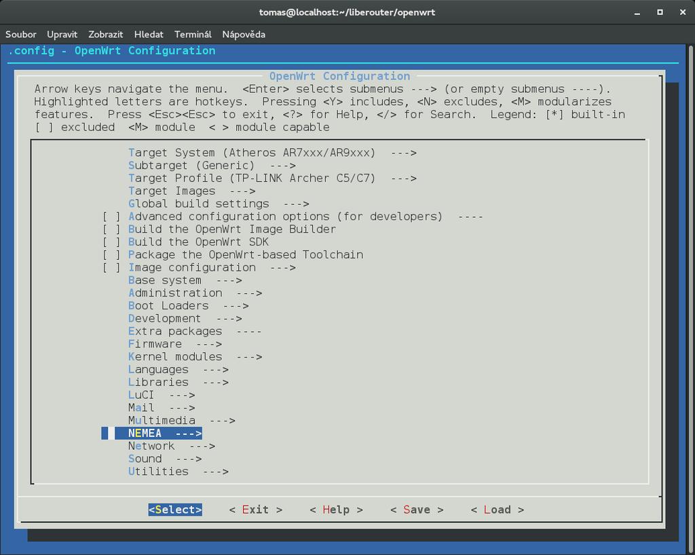Click the Select button
Image resolution: width=695 pixels, height=555 pixels.
point(175,510)
